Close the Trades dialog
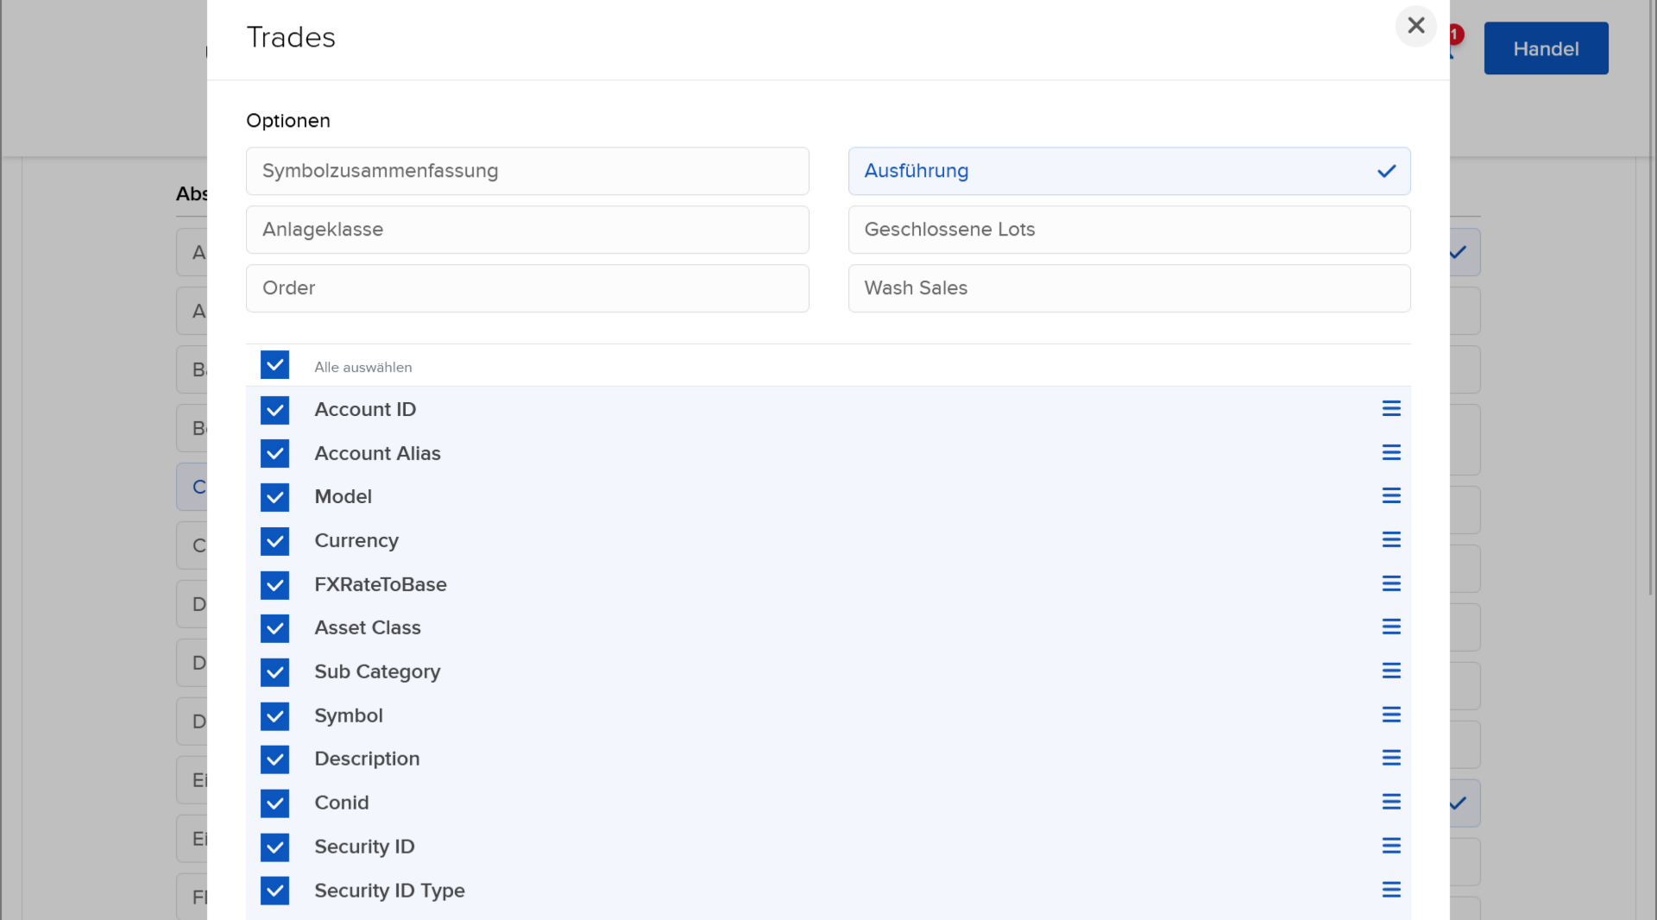 coord(1415,26)
